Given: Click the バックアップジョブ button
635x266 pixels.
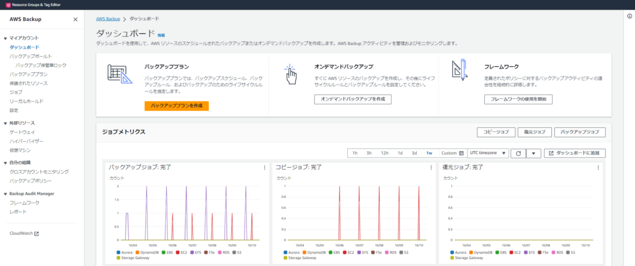Looking at the screenshot, I should (580, 132).
